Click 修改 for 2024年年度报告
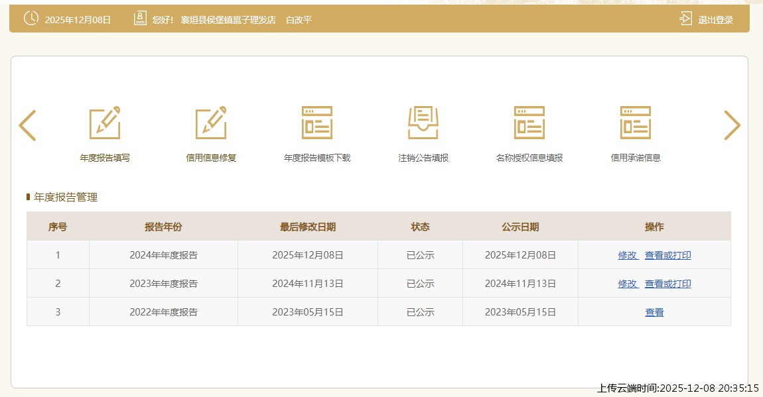Screen dimensions: 763x397 pos(628,255)
